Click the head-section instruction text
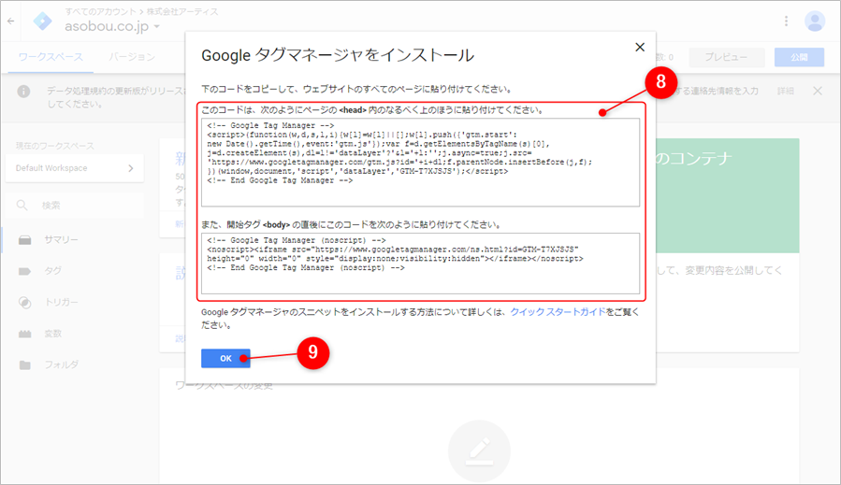The width and height of the screenshot is (841, 485). [x=373, y=110]
